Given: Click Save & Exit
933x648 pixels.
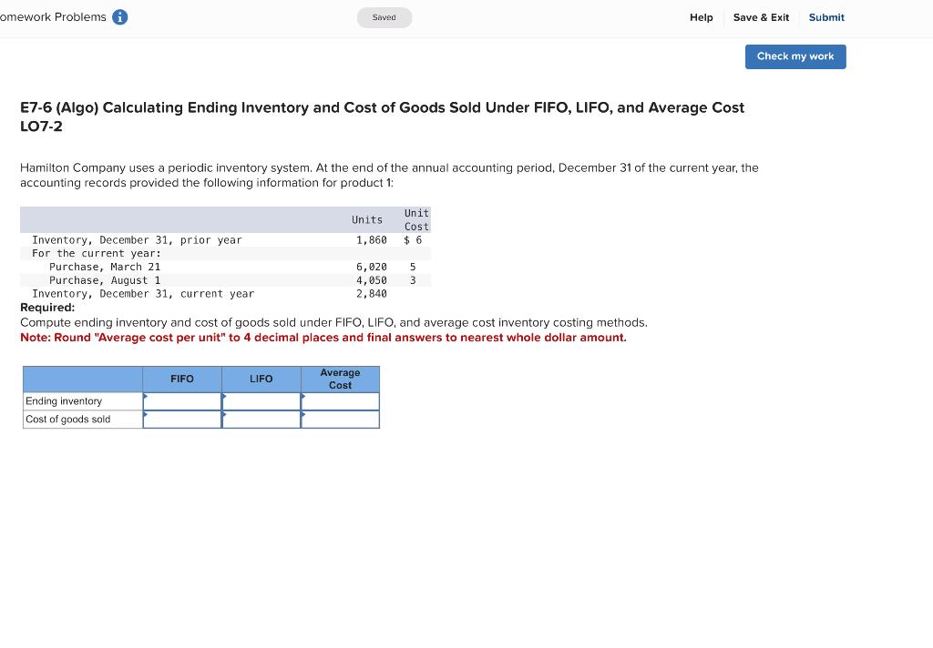Looking at the screenshot, I should click(761, 17).
